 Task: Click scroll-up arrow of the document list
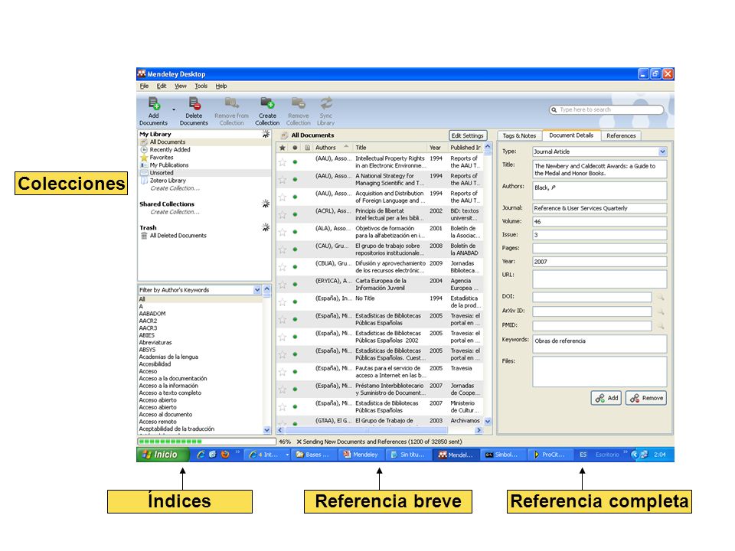coord(488,147)
